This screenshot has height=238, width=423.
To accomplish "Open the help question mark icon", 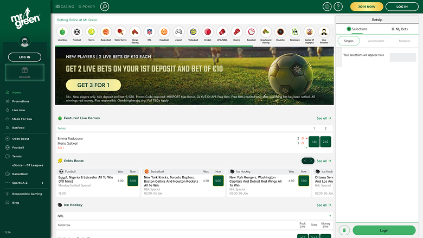I will point(338,7).
